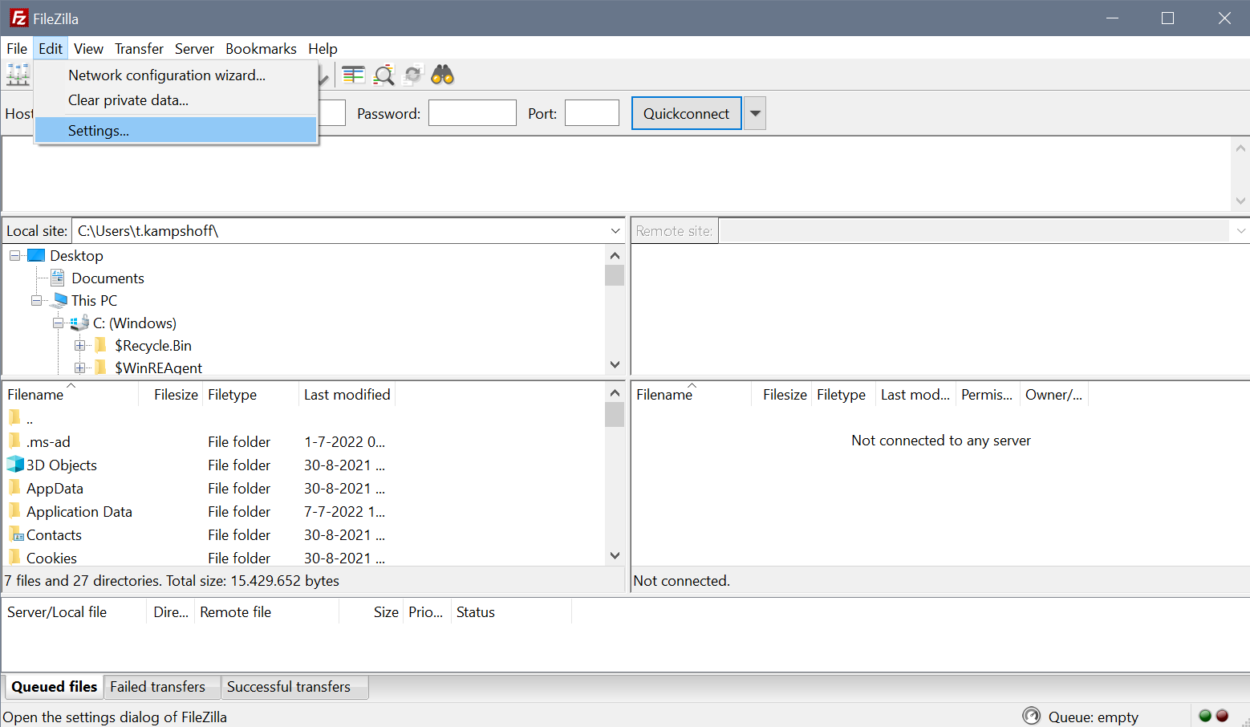
Task: Select the Queued files tab
Action: [x=54, y=687]
